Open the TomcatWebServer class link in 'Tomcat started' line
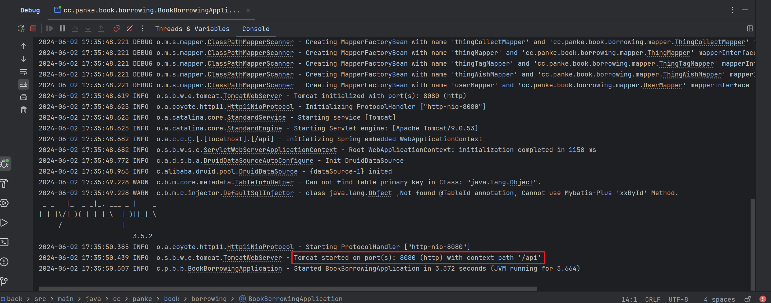This screenshot has width=771, height=303. [x=252, y=258]
